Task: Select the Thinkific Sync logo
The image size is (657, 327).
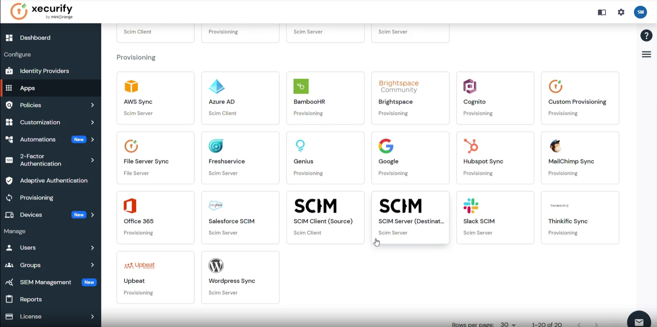Action: (559, 206)
